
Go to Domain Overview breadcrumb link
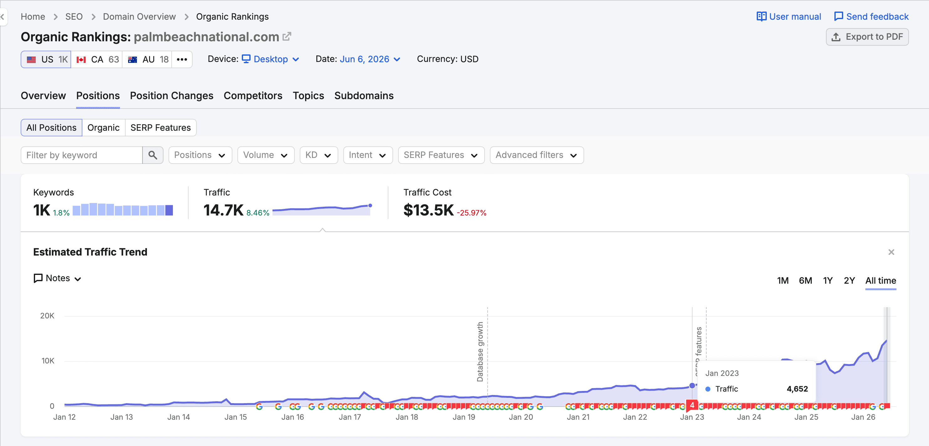point(139,17)
